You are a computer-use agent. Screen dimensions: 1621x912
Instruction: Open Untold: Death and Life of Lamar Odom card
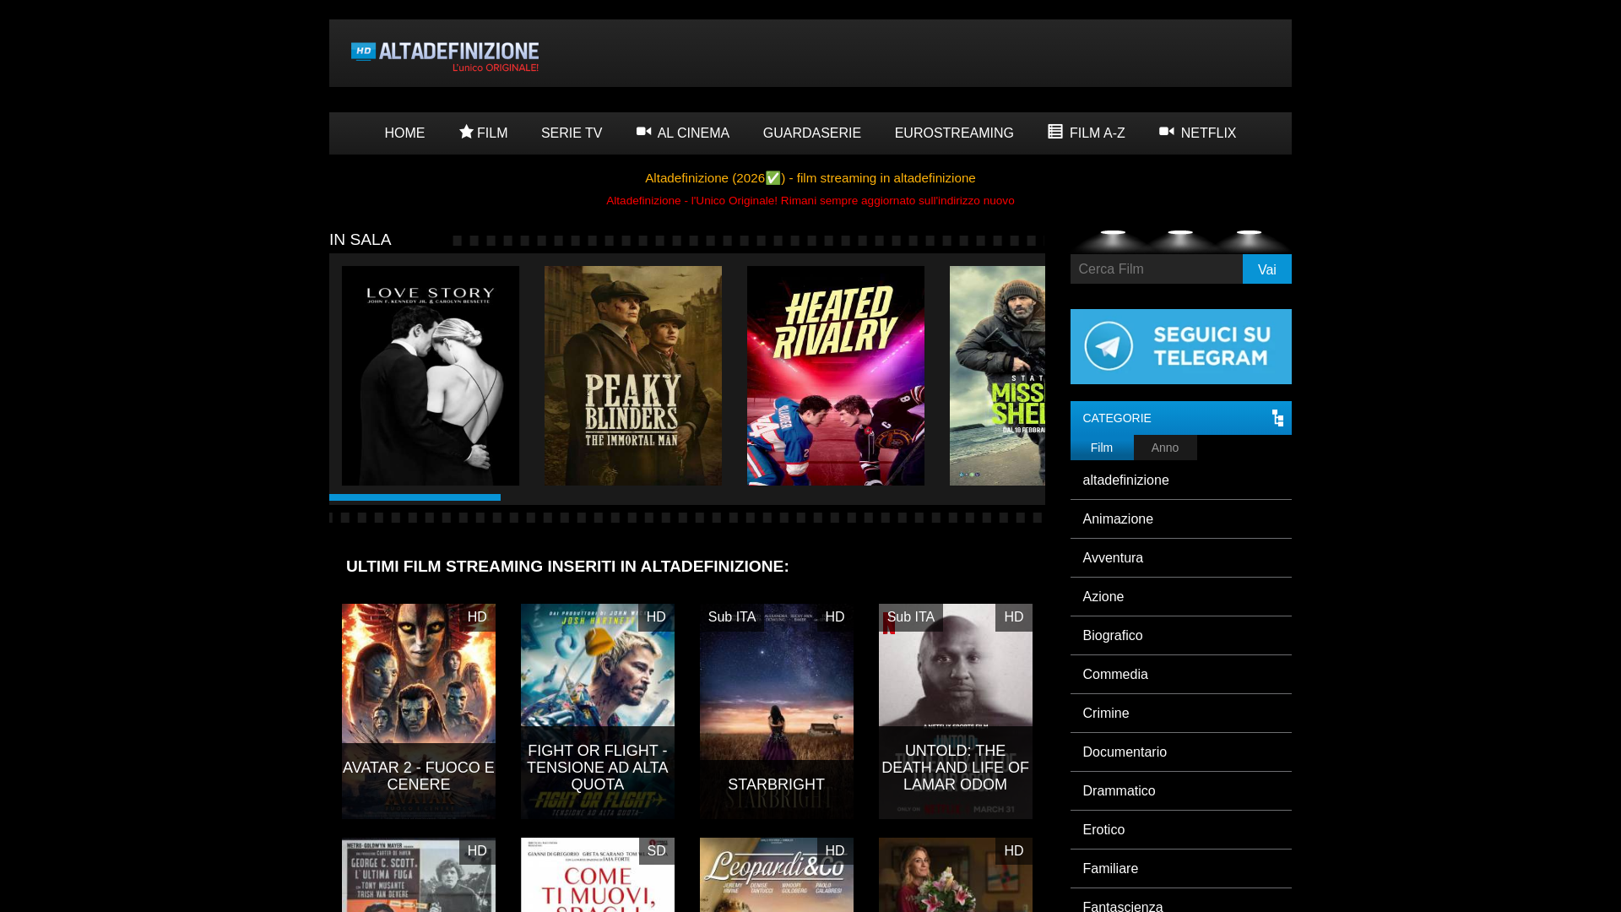(956, 711)
